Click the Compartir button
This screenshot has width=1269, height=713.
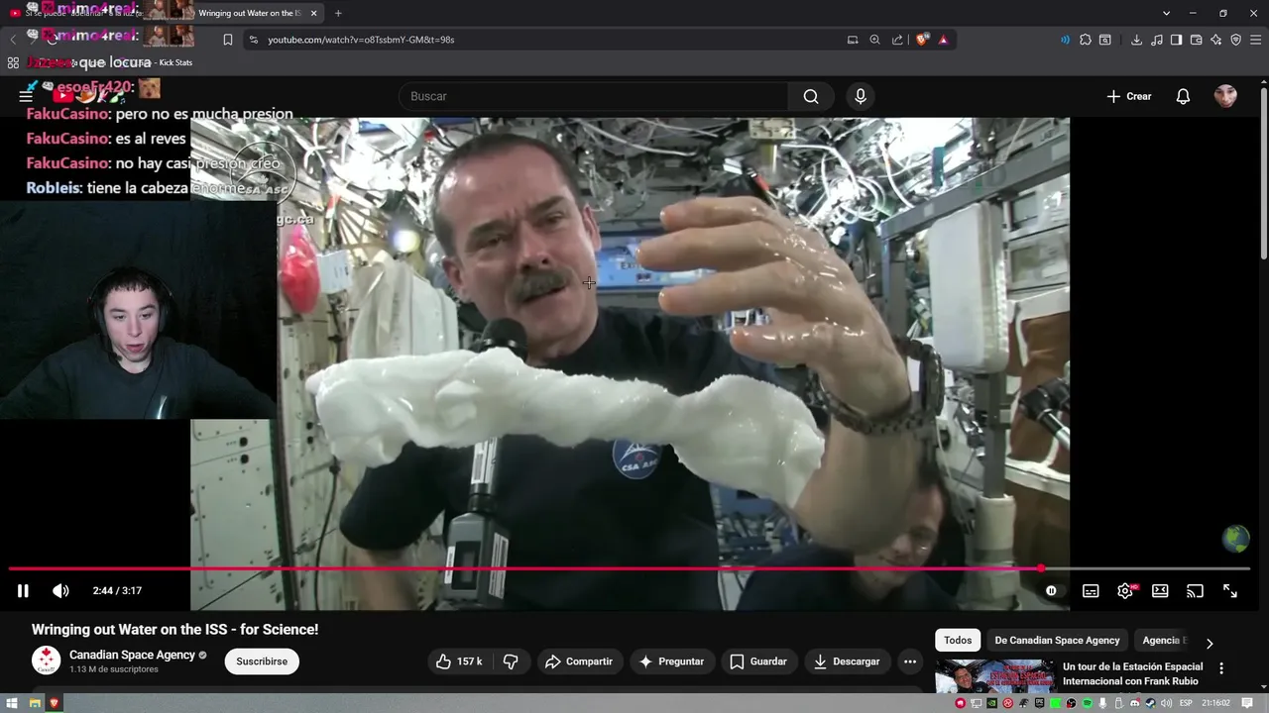(579, 662)
